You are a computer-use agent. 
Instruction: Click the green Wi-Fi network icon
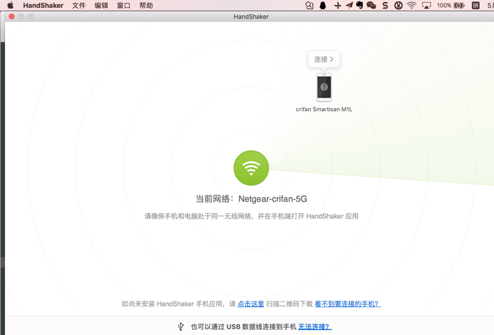click(x=251, y=168)
